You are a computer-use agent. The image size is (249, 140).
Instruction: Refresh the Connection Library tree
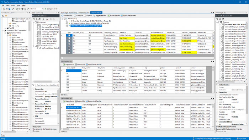(3, 16)
